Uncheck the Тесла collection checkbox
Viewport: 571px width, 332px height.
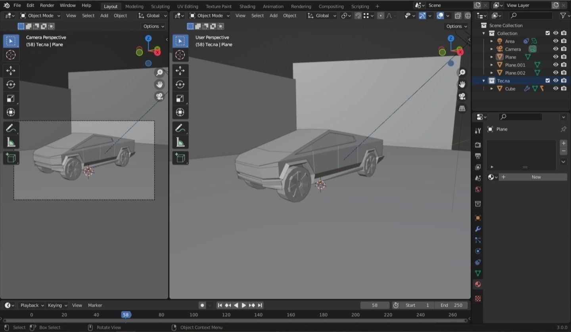(548, 81)
